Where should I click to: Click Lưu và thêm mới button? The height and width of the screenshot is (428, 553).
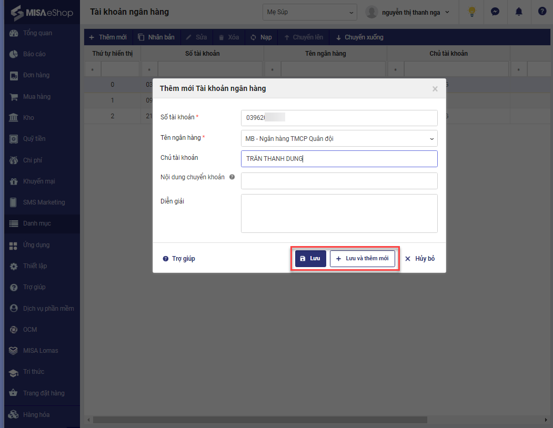point(362,258)
